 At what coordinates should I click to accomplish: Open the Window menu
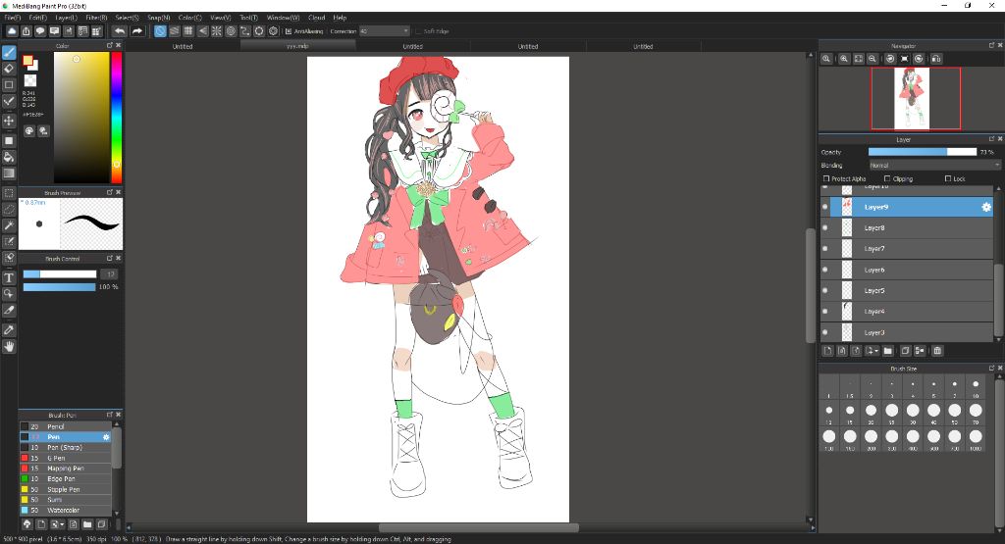pyautogui.click(x=283, y=18)
